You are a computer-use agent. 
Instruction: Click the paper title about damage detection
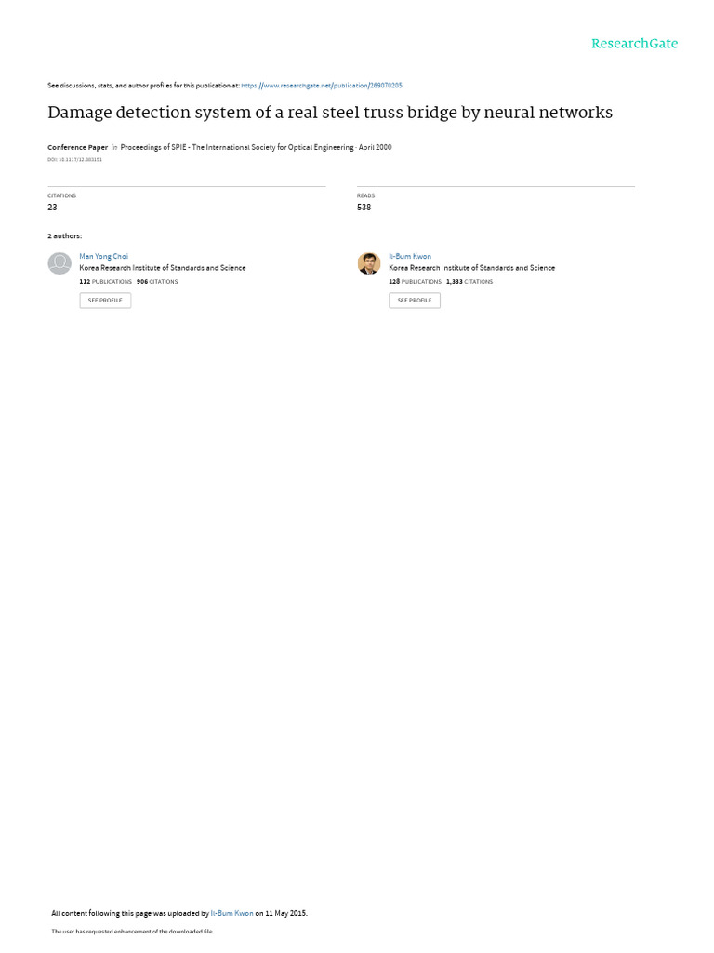(330, 113)
